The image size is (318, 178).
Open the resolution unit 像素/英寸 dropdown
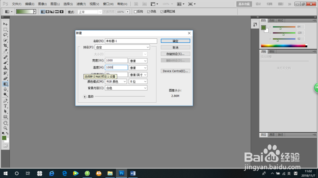(x=138, y=75)
